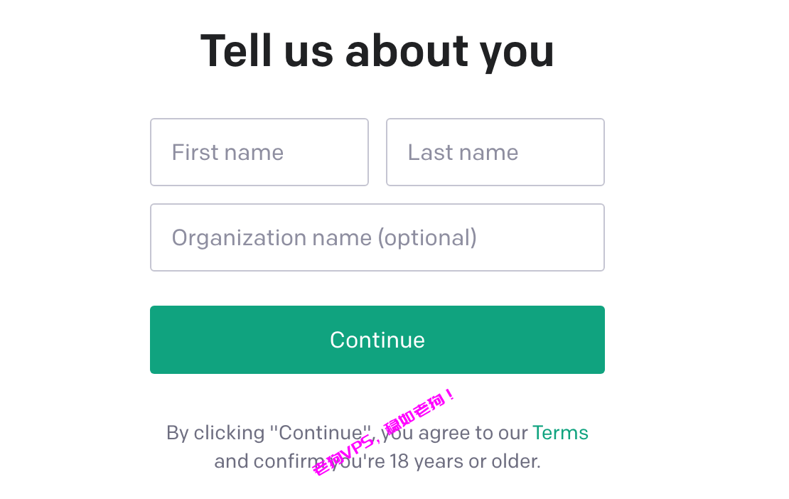Select the Organization name (optional) field

(x=377, y=237)
